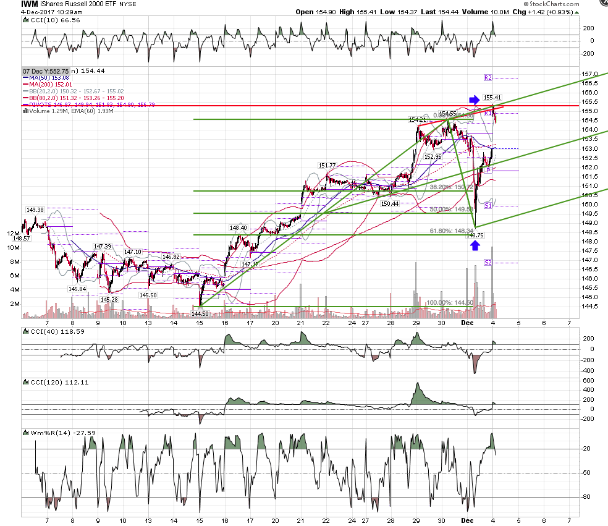
Task: Select the S2 pivot marker
Action: [x=488, y=263]
